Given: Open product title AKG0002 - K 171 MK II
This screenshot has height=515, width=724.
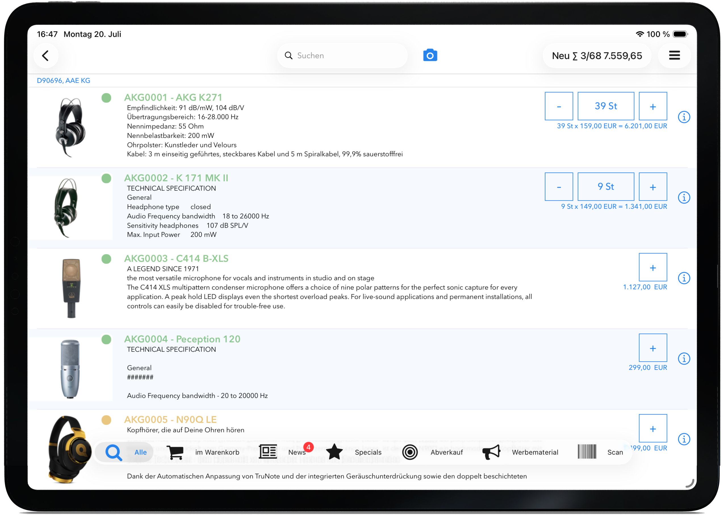Looking at the screenshot, I should [x=176, y=178].
